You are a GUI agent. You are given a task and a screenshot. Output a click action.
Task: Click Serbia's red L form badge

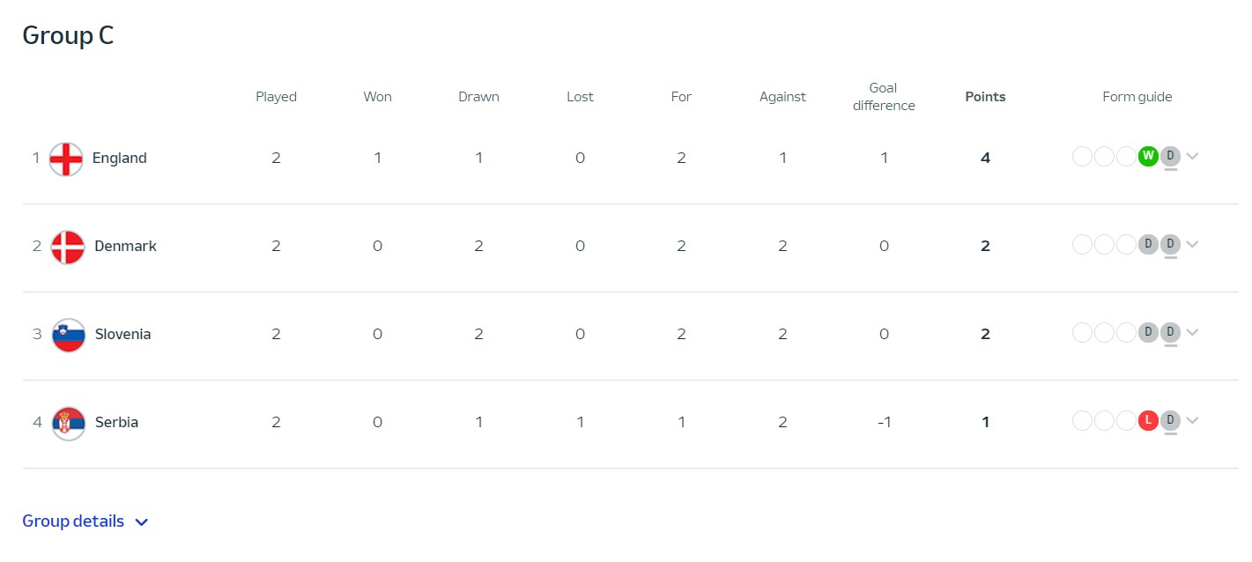[1148, 420]
